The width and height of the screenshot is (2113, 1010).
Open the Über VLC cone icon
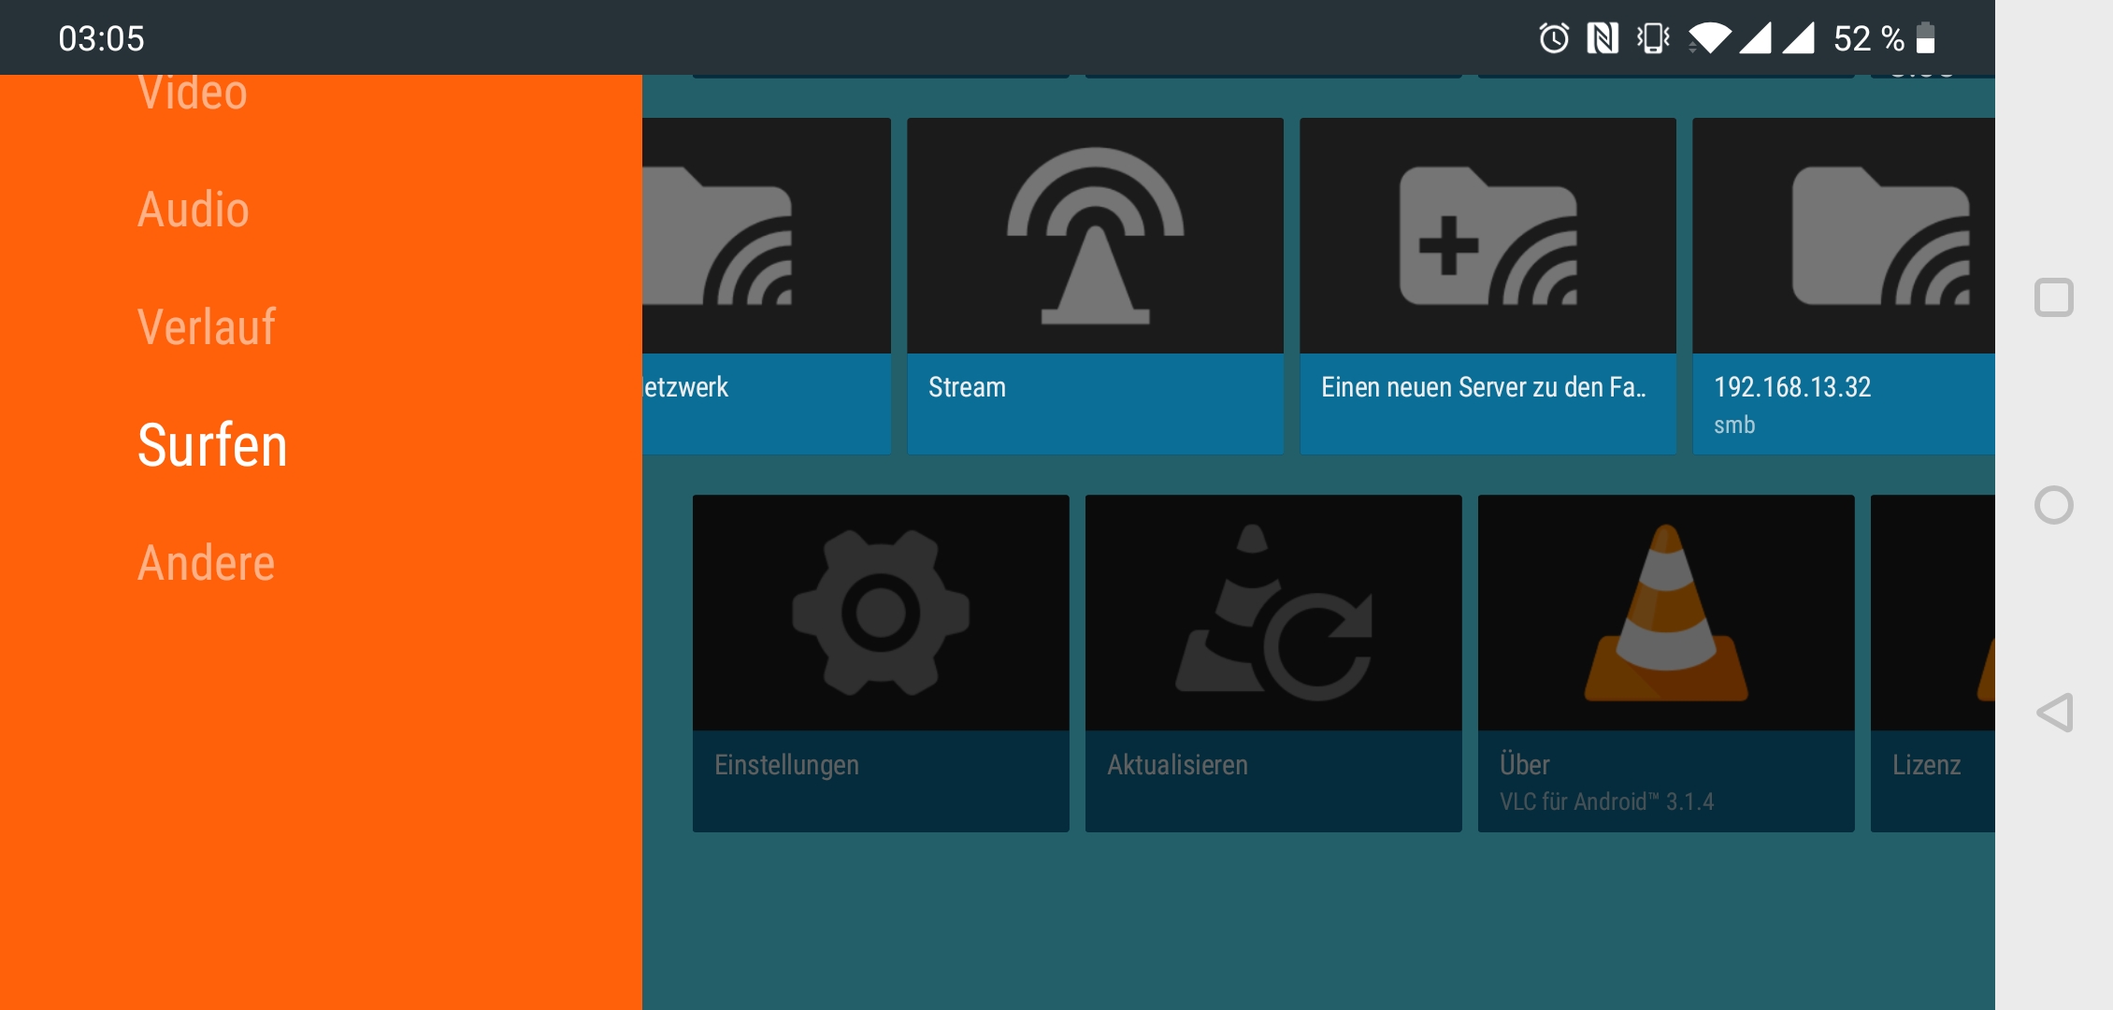click(1666, 613)
